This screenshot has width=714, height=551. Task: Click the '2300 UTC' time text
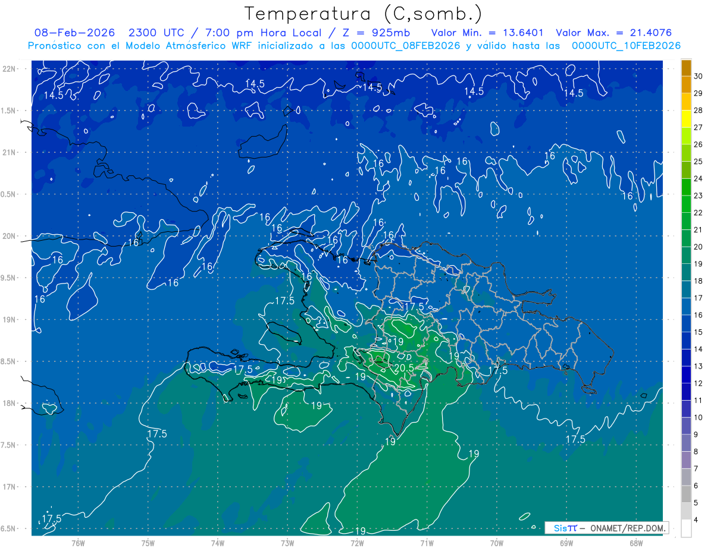pyautogui.click(x=156, y=33)
